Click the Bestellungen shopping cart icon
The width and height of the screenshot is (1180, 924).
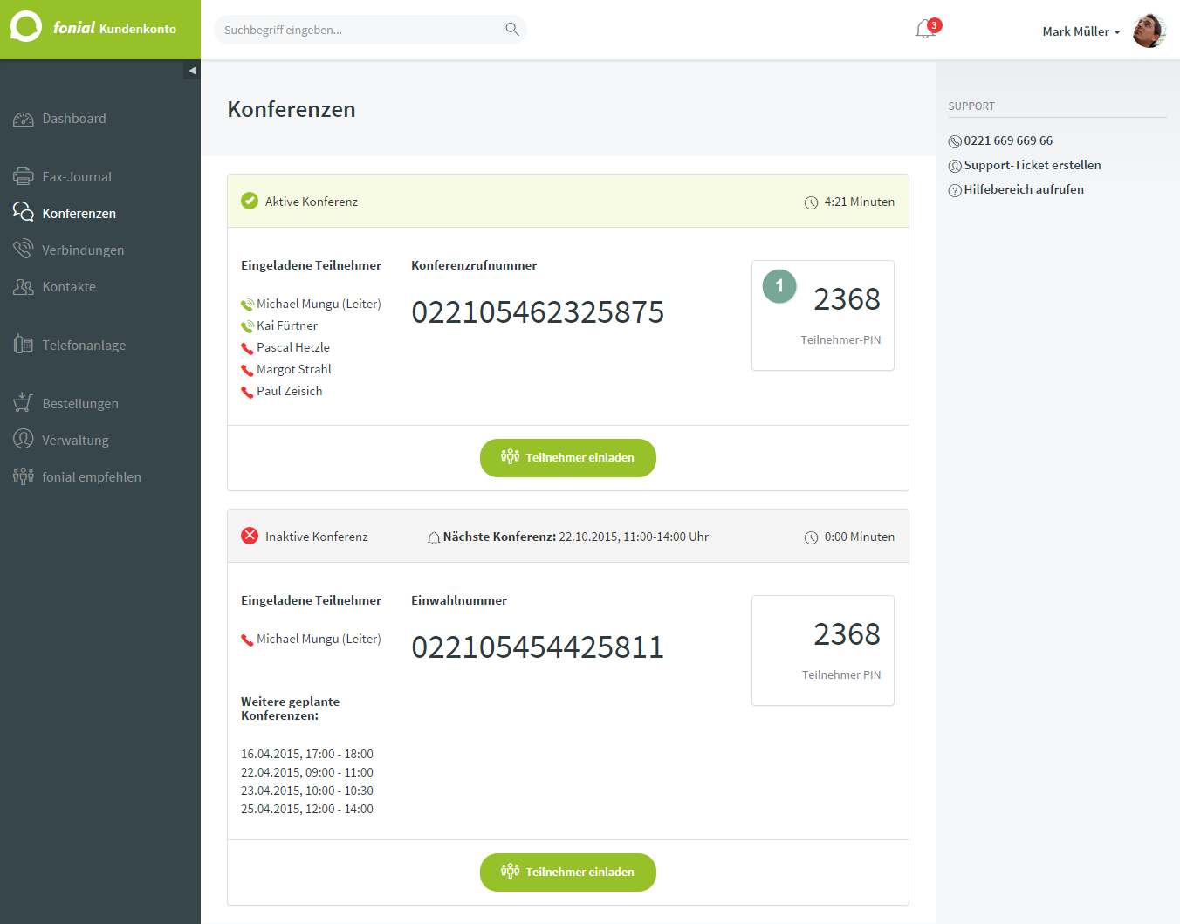24,402
